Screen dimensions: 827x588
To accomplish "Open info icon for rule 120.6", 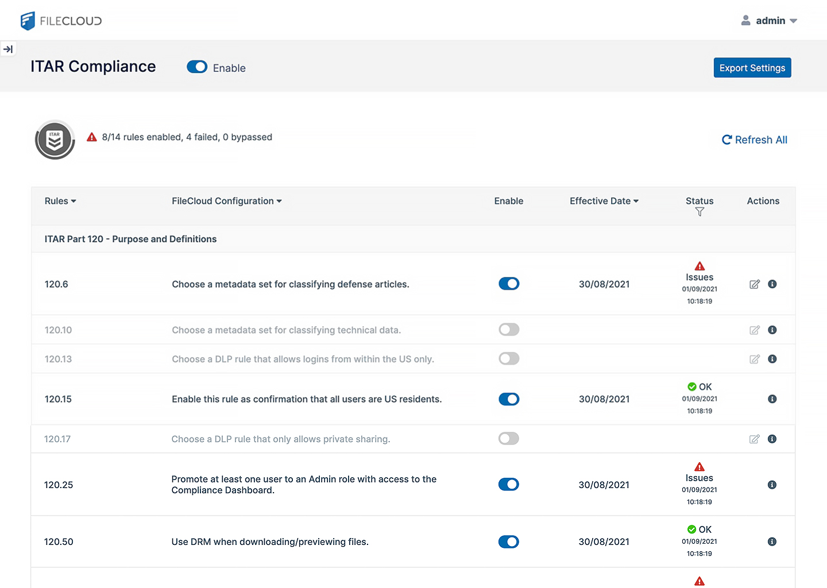I will [772, 284].
